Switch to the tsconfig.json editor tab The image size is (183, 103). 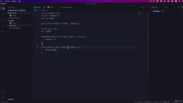click(68, 7)
